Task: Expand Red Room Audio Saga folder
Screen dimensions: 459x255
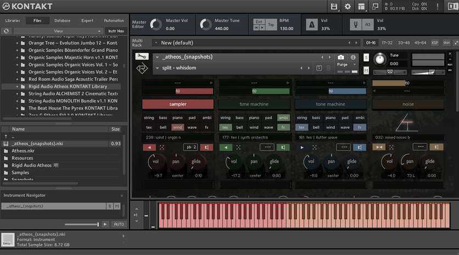Action: pos(17,80)
